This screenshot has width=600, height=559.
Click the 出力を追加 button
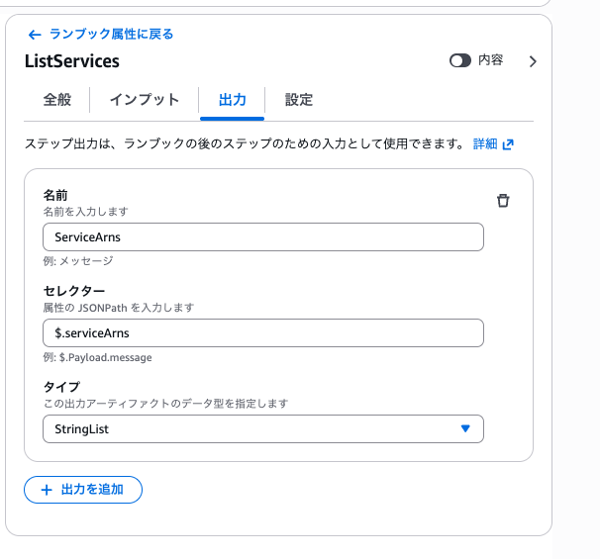click(83, 490)
